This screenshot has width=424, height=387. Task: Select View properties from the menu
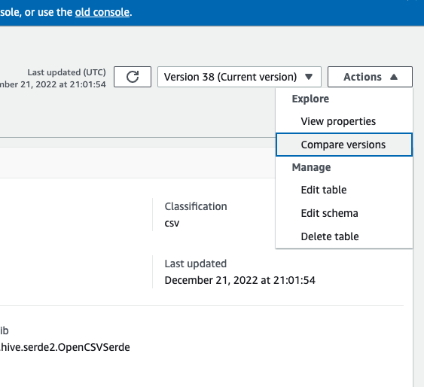pos(344,121)
